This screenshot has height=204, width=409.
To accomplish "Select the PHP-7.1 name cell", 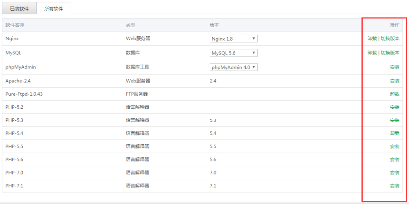I will [14, 186].
